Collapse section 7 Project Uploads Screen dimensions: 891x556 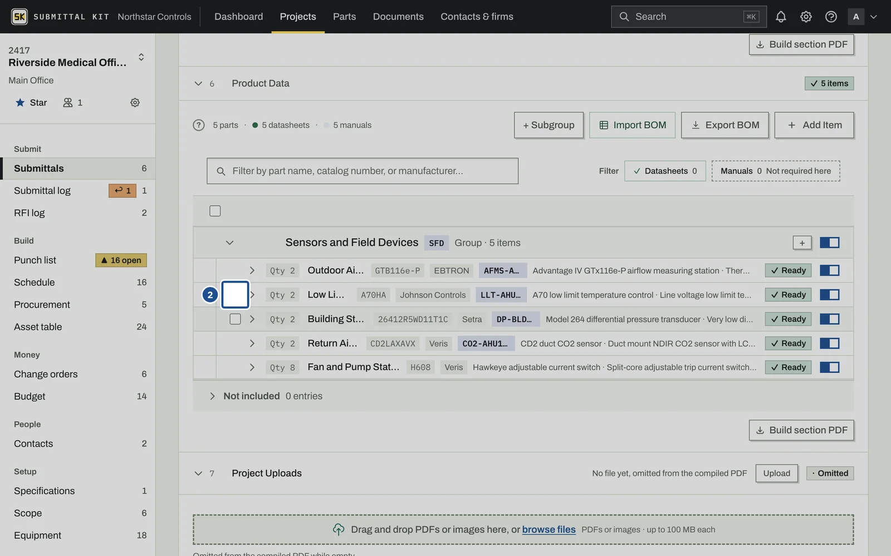pos(198,473)
